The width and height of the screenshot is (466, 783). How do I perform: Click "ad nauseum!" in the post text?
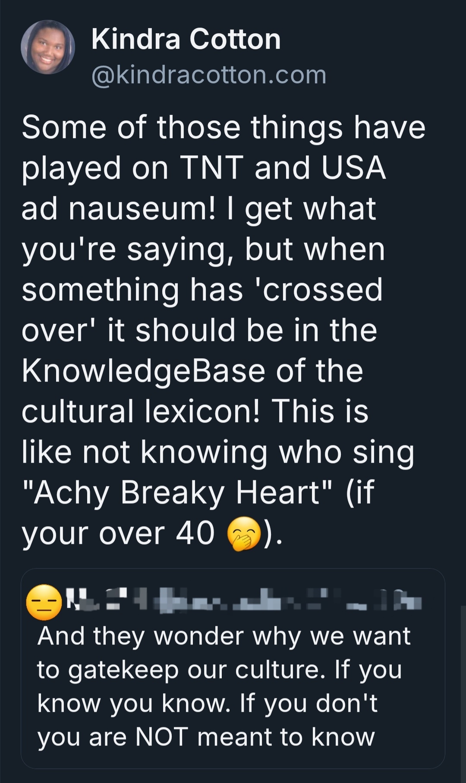[x=118, y=209]
